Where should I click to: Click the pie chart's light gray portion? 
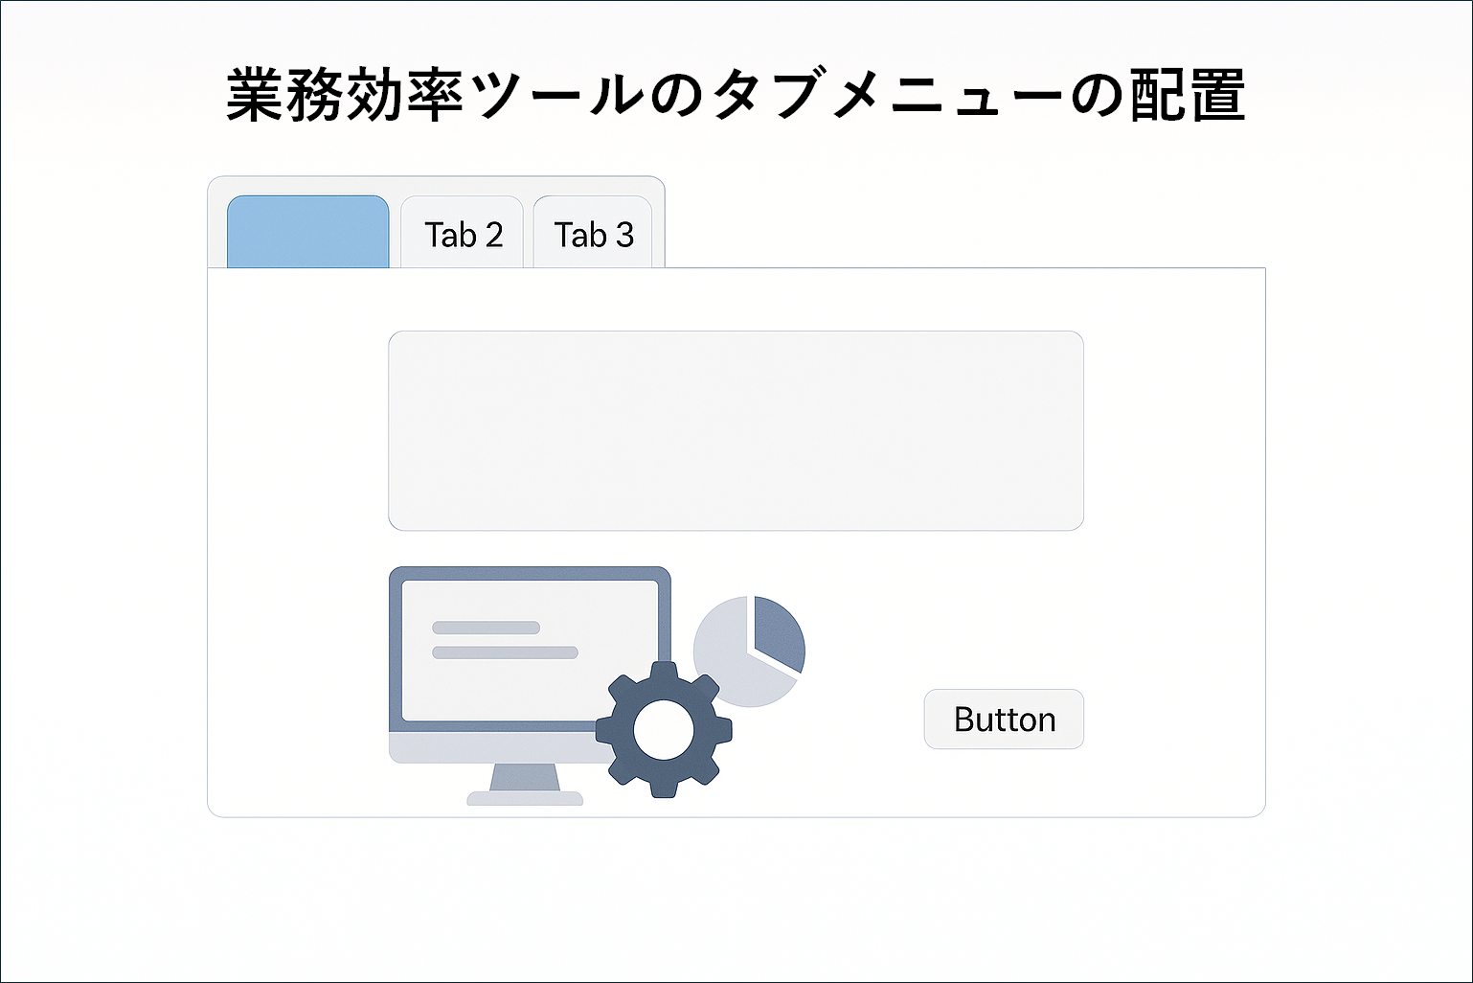click(x=728, y=661)
